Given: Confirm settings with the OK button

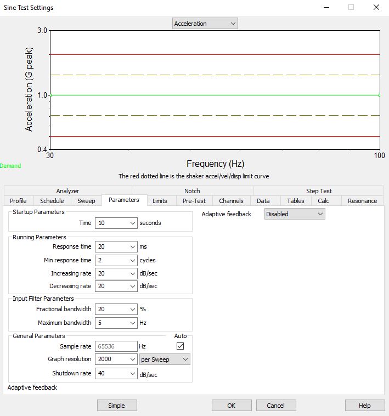Looking at the screenshot, I should (x=232, y=406).
